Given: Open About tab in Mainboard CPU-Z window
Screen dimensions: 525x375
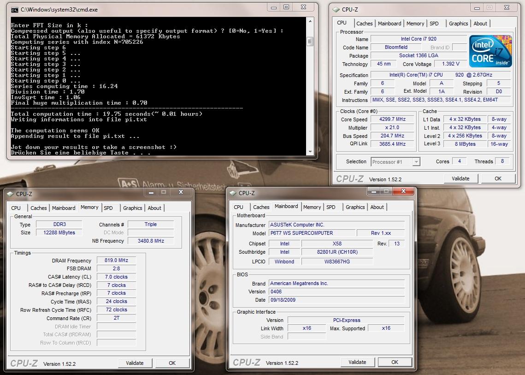Looking at the screenshot, I should click(377, 207).
